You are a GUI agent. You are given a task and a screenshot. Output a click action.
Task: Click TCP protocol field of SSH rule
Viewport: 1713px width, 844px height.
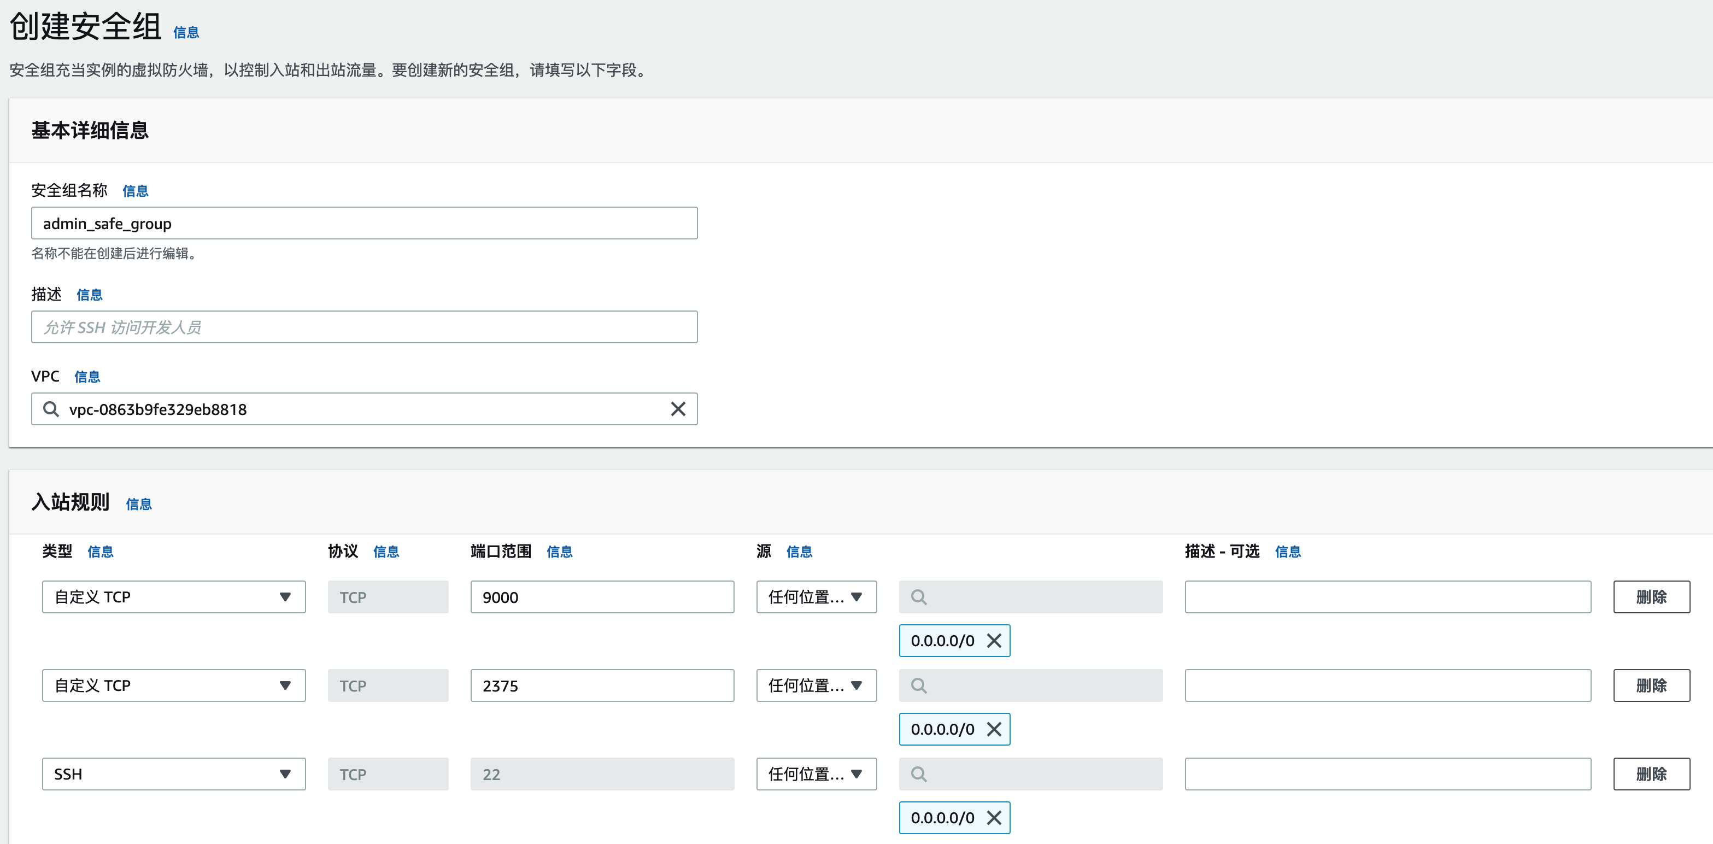(x=388, y=773)
